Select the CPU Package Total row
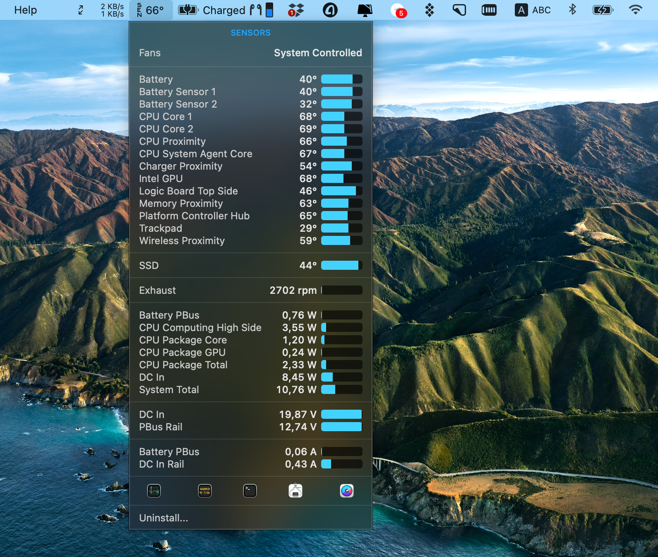658x557 pixels. [x=251, y=365]
